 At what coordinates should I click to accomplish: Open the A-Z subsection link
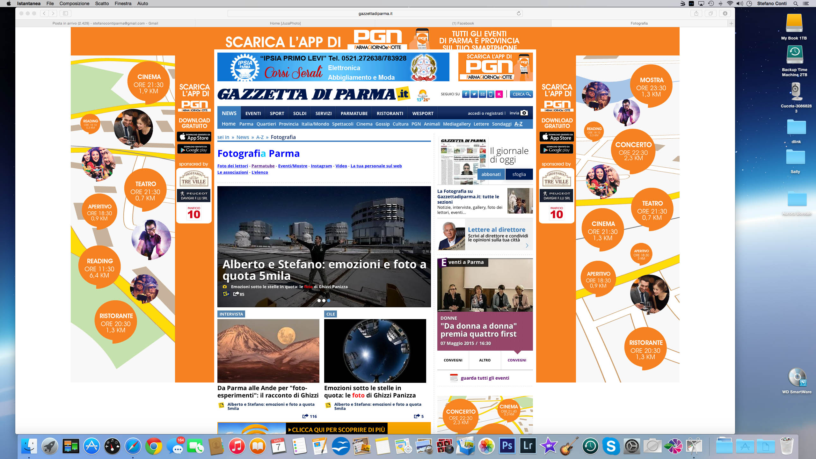coord(518,124)
